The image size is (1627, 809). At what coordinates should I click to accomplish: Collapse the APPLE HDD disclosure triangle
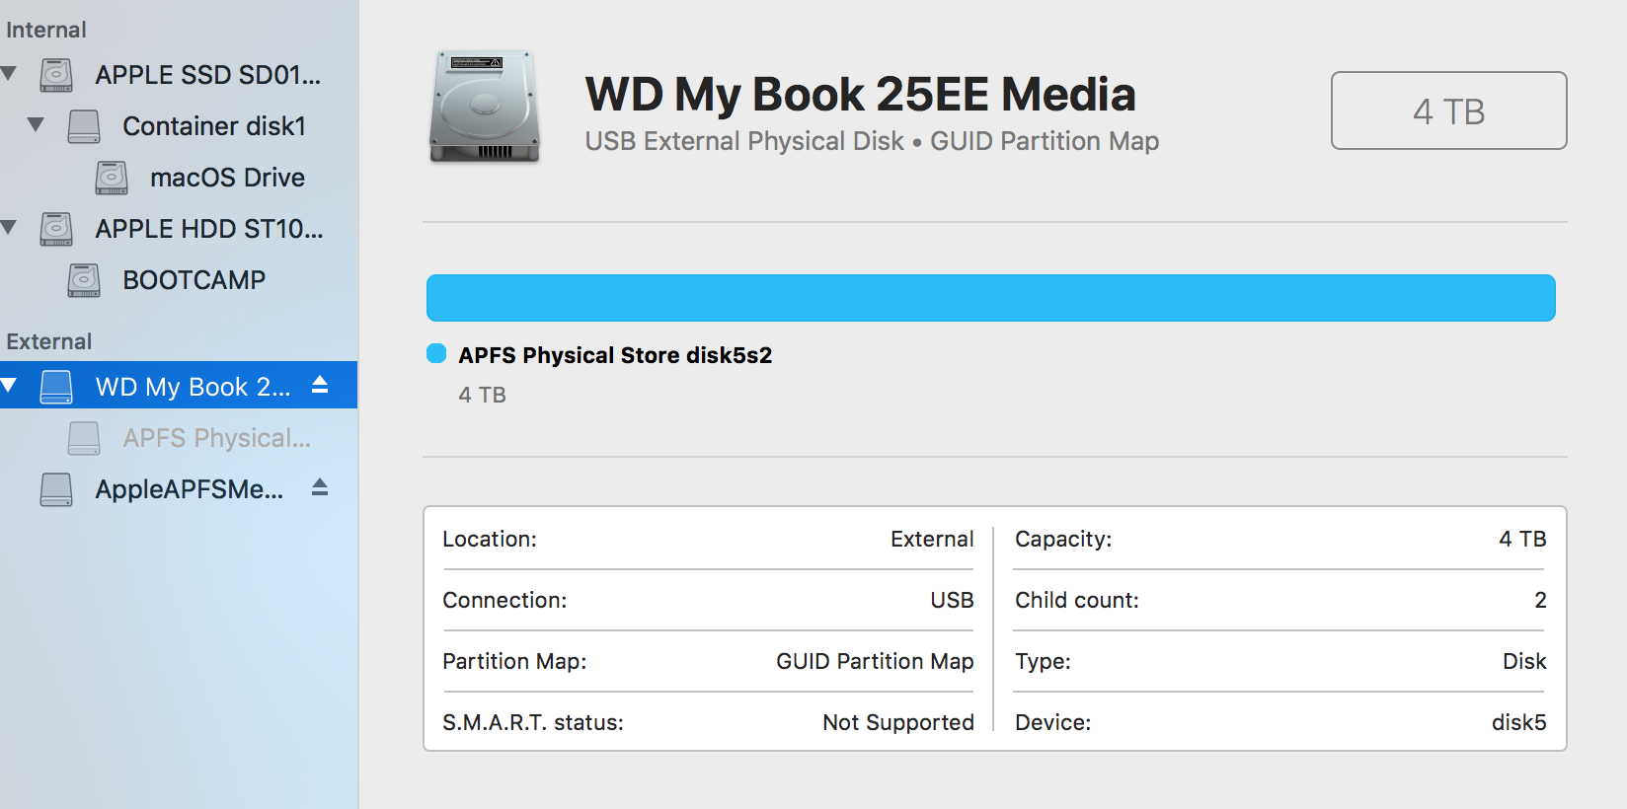click(x=9, y=228)
